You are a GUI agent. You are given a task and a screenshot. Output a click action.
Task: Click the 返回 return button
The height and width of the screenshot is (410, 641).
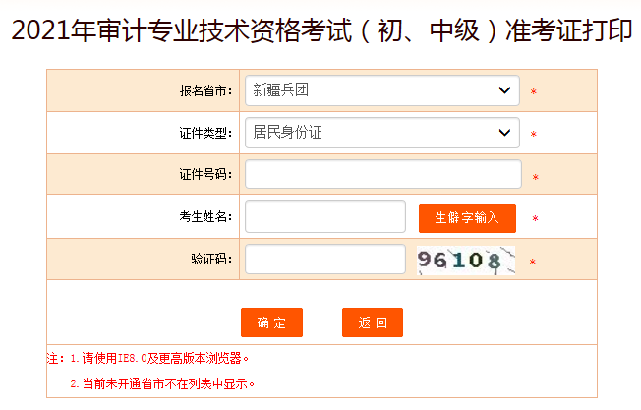pos(372,322)
